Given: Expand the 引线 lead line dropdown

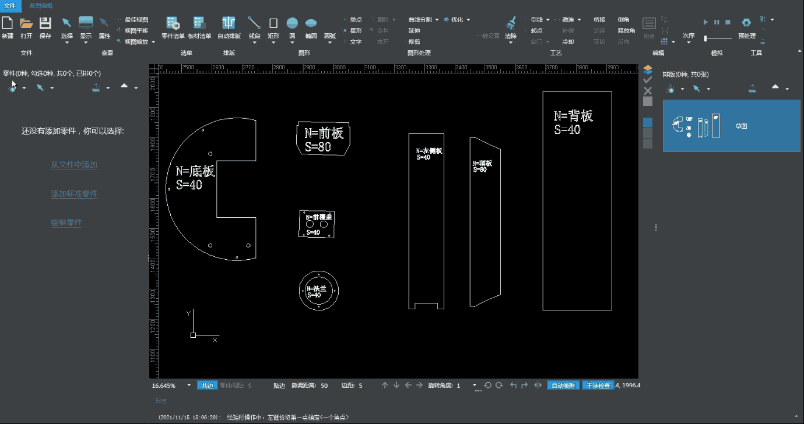Looking at the screenshot, I should (x=547, y=20).
